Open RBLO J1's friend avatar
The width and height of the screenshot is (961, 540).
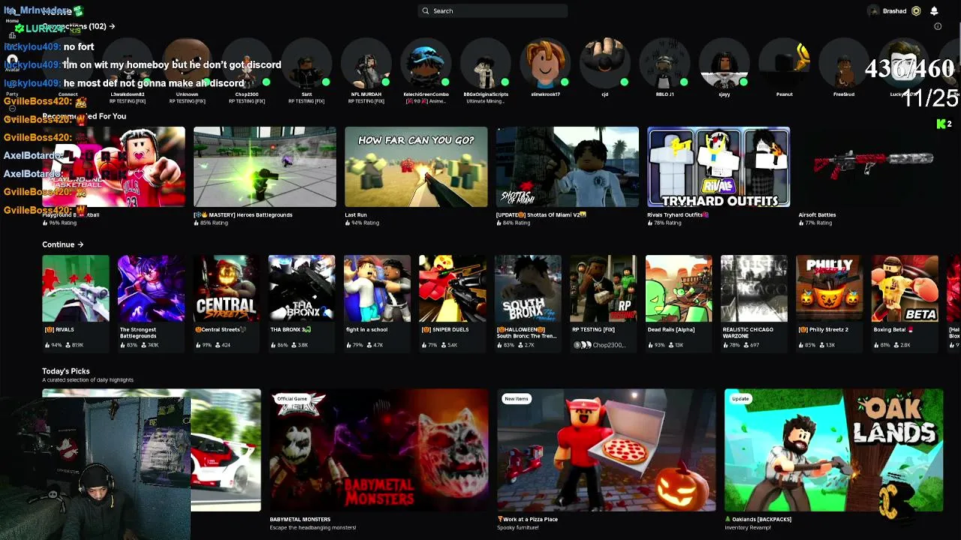[664, 64]
